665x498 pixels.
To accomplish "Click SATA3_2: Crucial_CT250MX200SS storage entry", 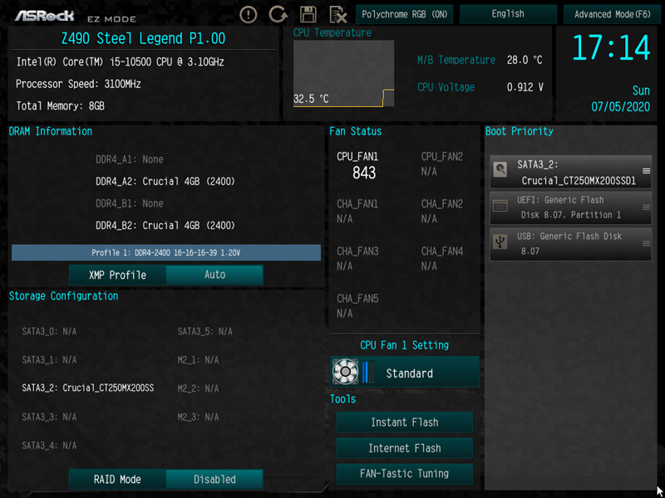I will (x=88, y=388).
